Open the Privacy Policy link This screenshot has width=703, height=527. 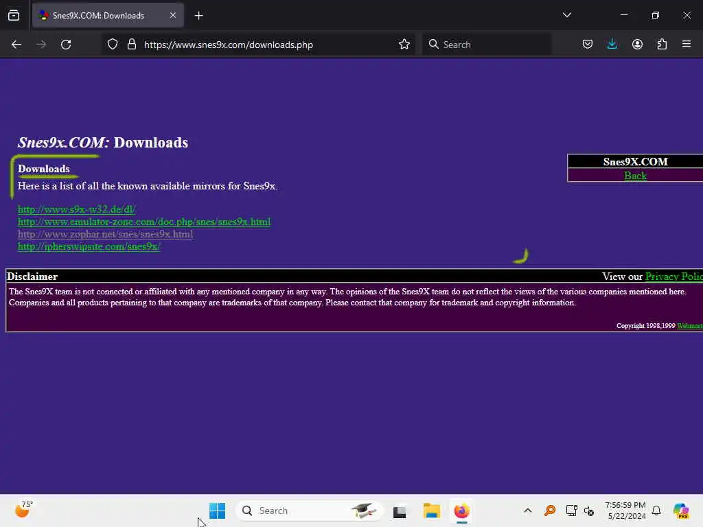(674, 277)
